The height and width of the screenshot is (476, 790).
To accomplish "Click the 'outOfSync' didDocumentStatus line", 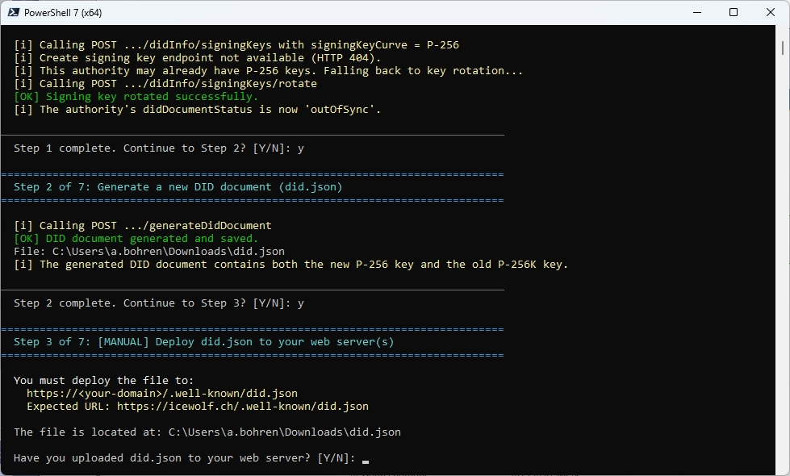I will (197, 110).
